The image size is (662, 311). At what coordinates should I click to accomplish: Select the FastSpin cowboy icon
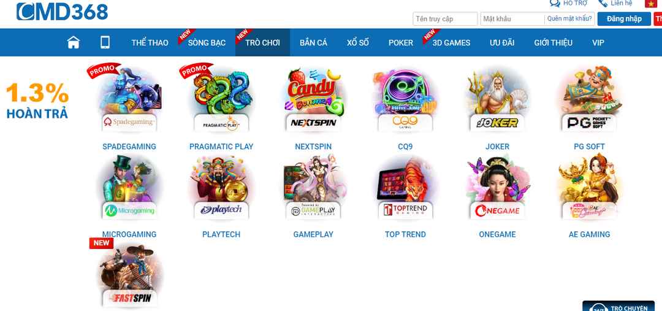click(129, 275)
